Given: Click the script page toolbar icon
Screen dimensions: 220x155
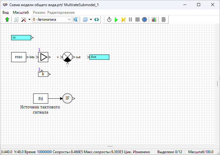Looking at the screenshot, I should pyautogui.click(x=16, y=19).
